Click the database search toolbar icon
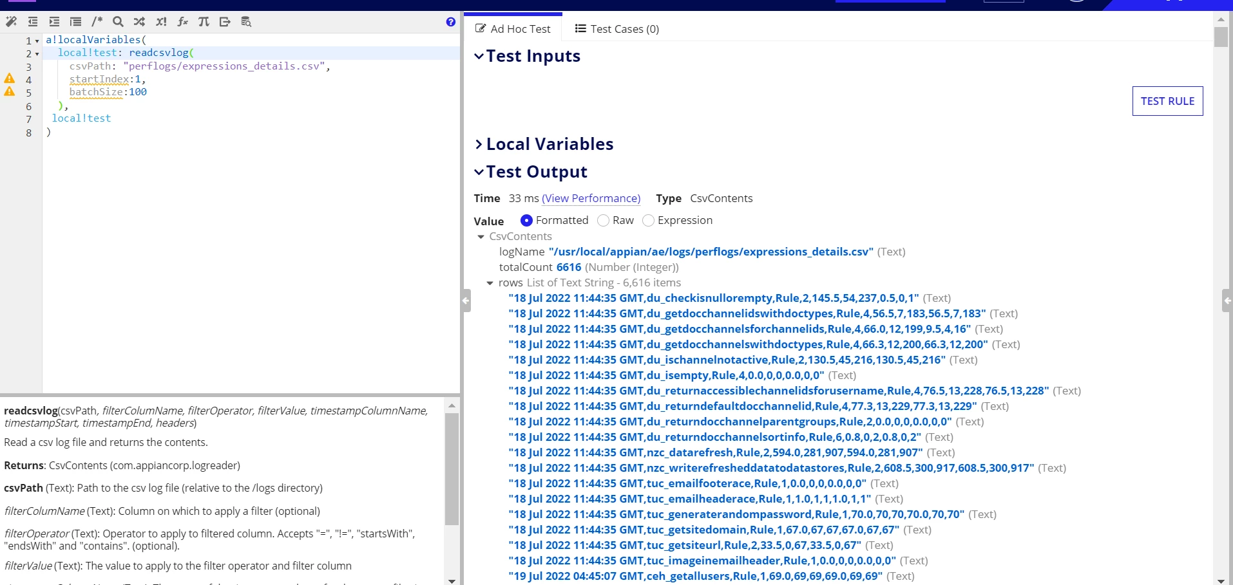 pyautogui.click(x=246, y=22)
